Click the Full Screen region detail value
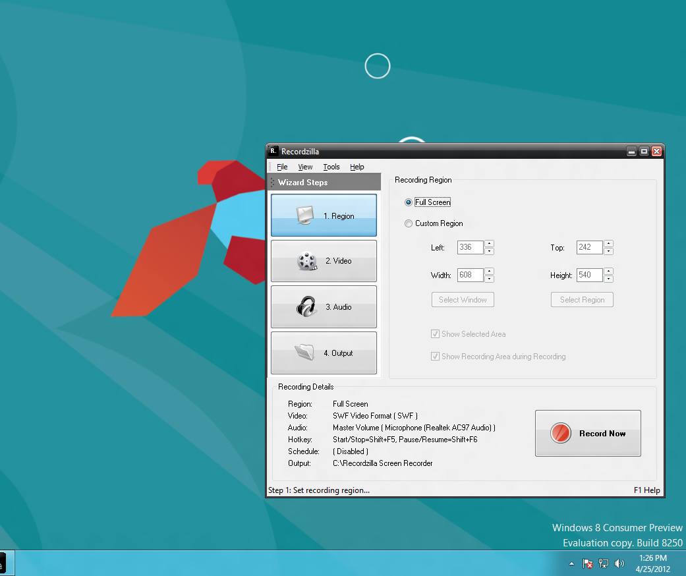 [x=350, y=404]
